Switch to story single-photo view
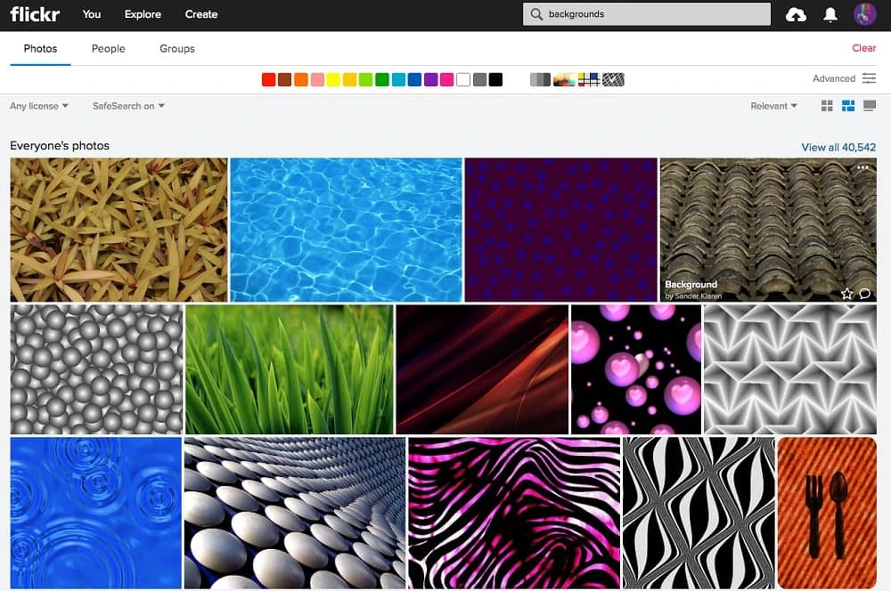891x591 pixels. (870, 106)
